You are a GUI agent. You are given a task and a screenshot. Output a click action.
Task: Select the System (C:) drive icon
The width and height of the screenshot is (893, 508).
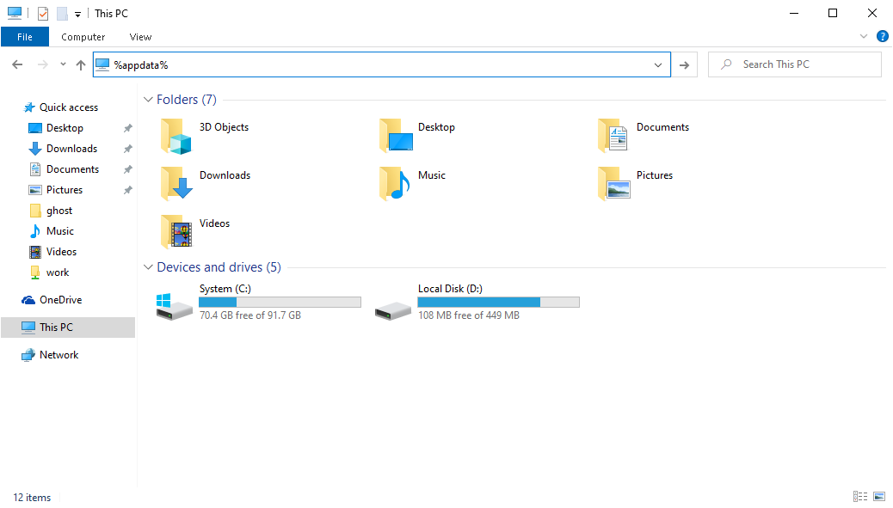(174, 307)
